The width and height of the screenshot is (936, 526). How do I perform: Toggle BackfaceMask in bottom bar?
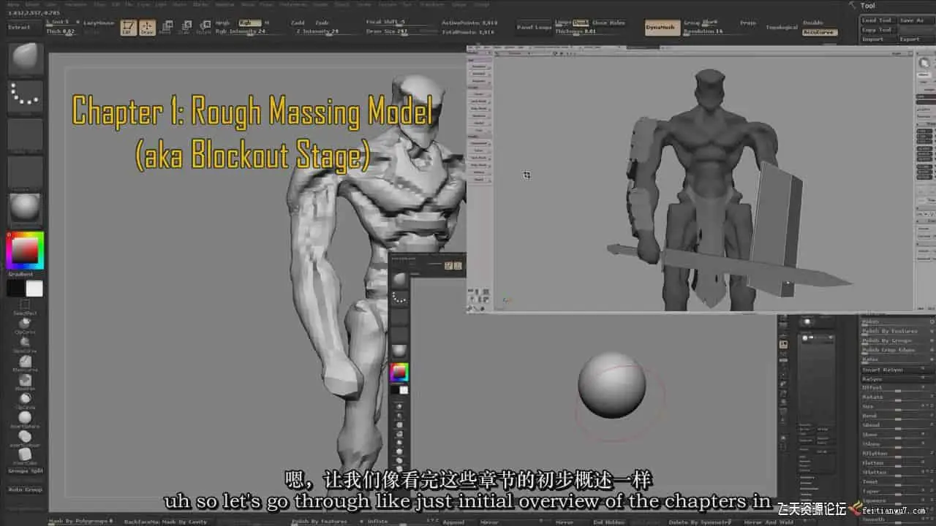point(140,522)
